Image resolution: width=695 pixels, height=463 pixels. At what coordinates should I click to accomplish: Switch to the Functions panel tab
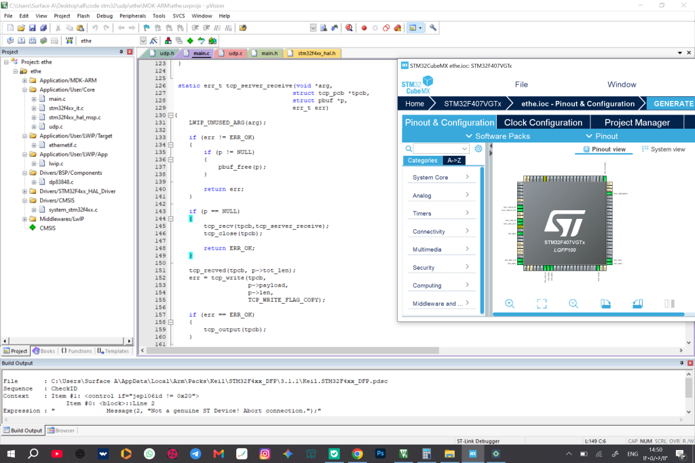(x=76, y=351)
